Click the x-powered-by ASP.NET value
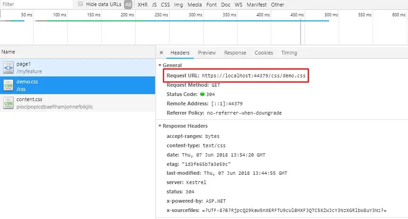Screen dimensions: 408x219 (216, 201)
